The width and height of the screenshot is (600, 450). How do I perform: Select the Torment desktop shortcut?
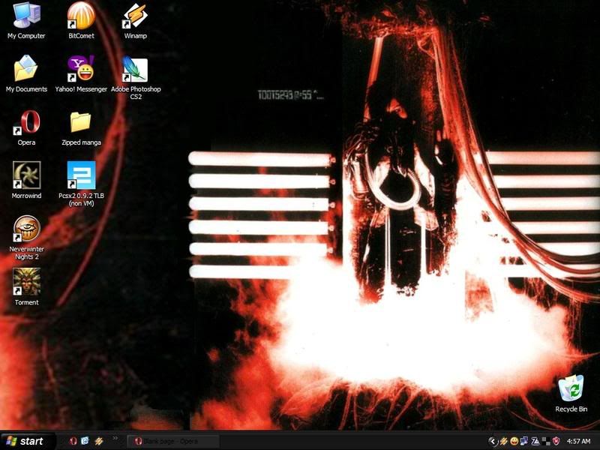[26, 287]
